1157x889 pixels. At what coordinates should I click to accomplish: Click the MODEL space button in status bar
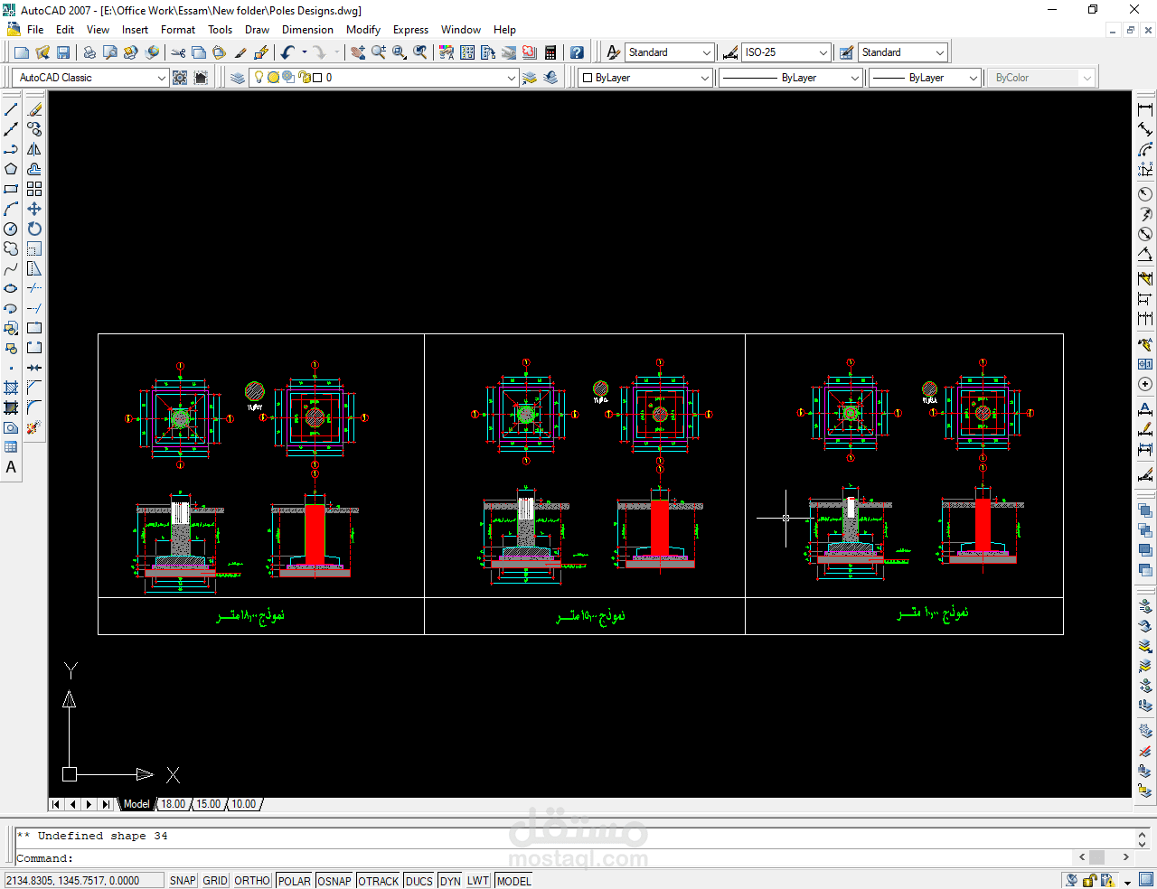click(x=513, y=881)
